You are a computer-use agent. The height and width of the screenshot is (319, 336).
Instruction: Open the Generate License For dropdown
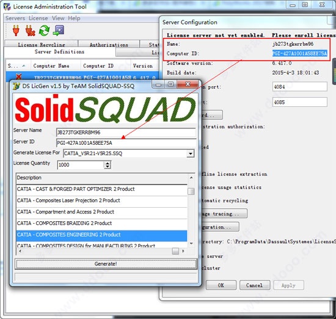[x=190, y=153]
